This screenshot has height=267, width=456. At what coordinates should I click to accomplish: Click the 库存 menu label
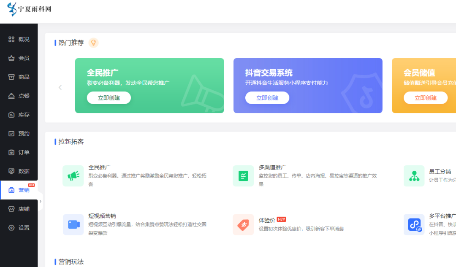pyautogui.click(x=24, y=115)
